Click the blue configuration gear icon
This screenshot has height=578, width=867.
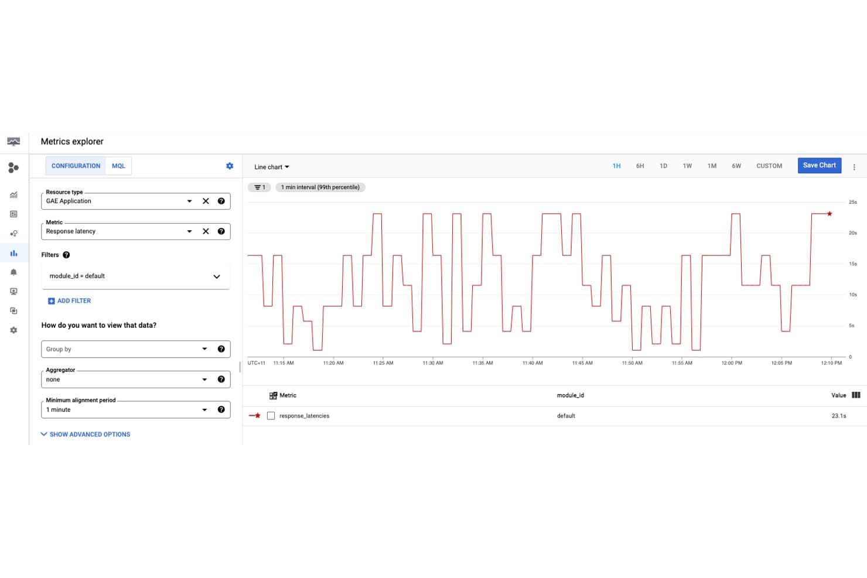pos(230,166)
